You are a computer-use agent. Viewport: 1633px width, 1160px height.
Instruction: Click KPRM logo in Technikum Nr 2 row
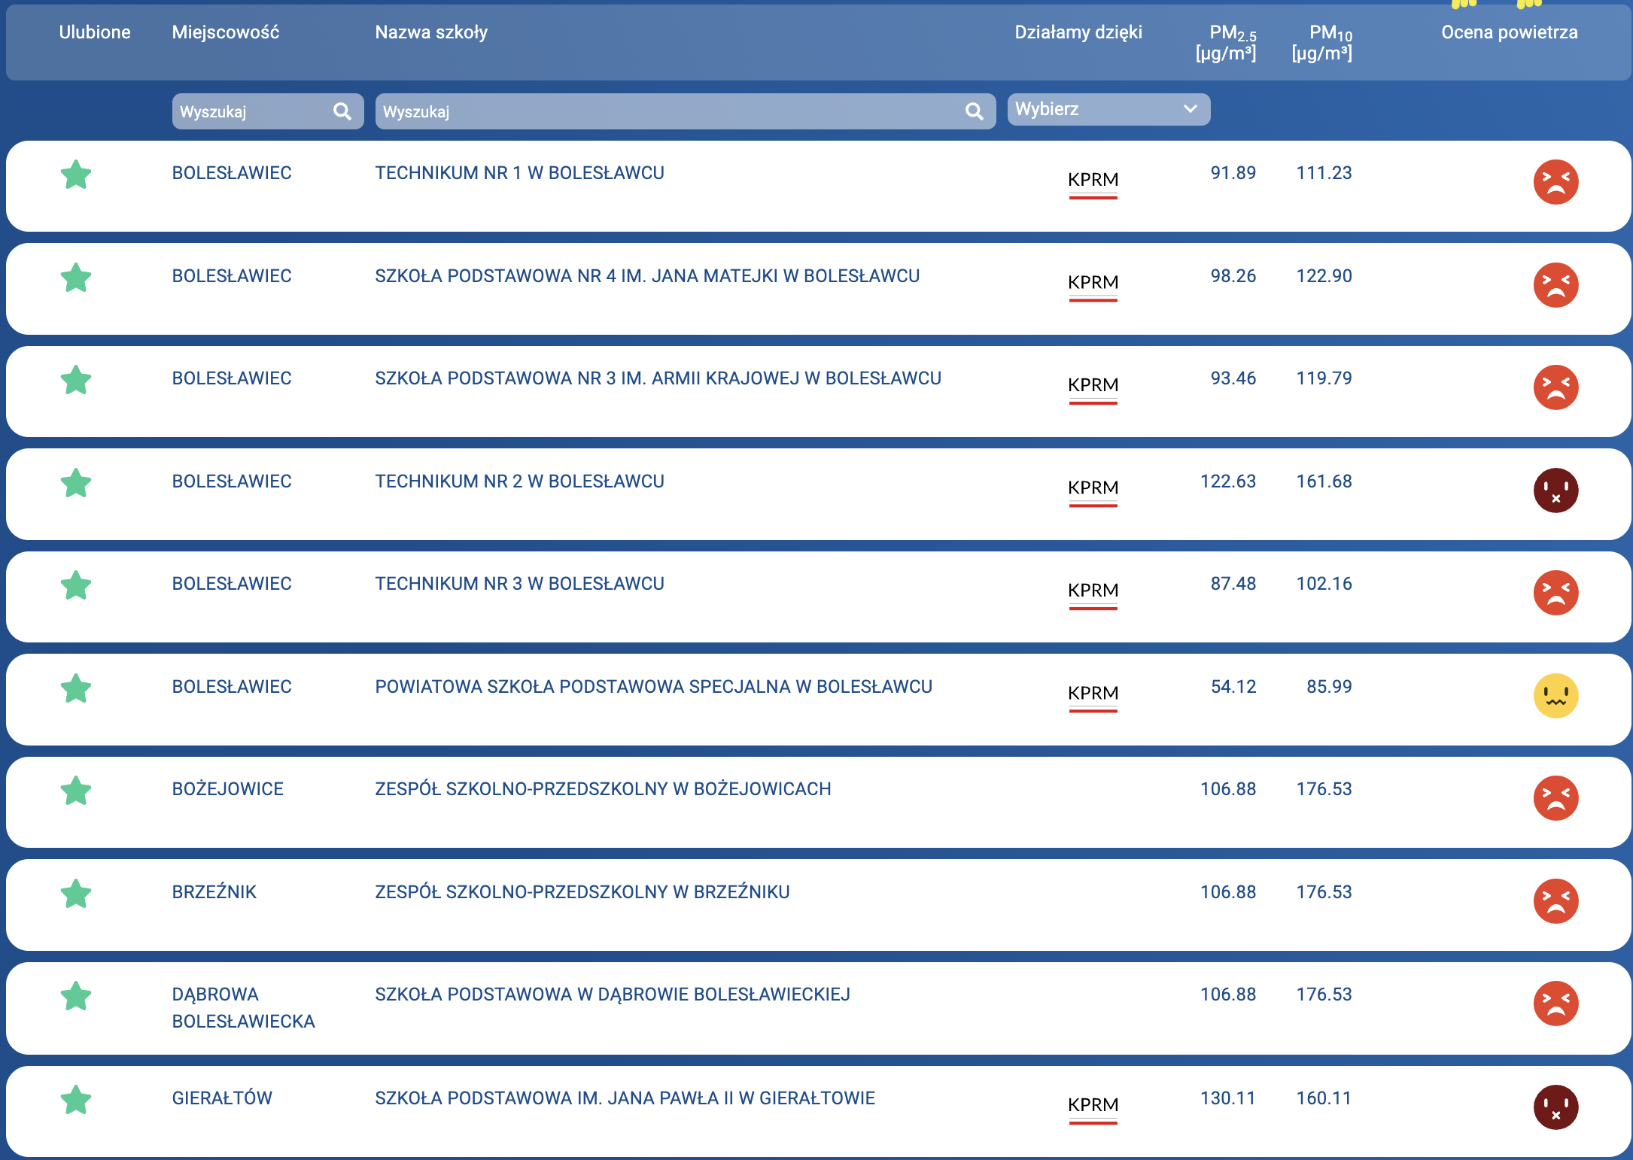(1093, 492)
